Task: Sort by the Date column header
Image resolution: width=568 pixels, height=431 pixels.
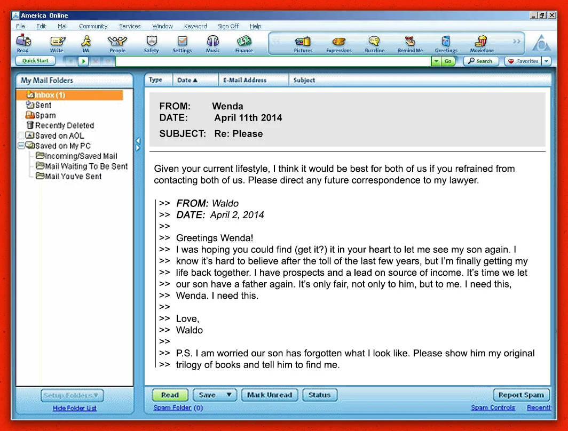Action: [x=187, y=80]
